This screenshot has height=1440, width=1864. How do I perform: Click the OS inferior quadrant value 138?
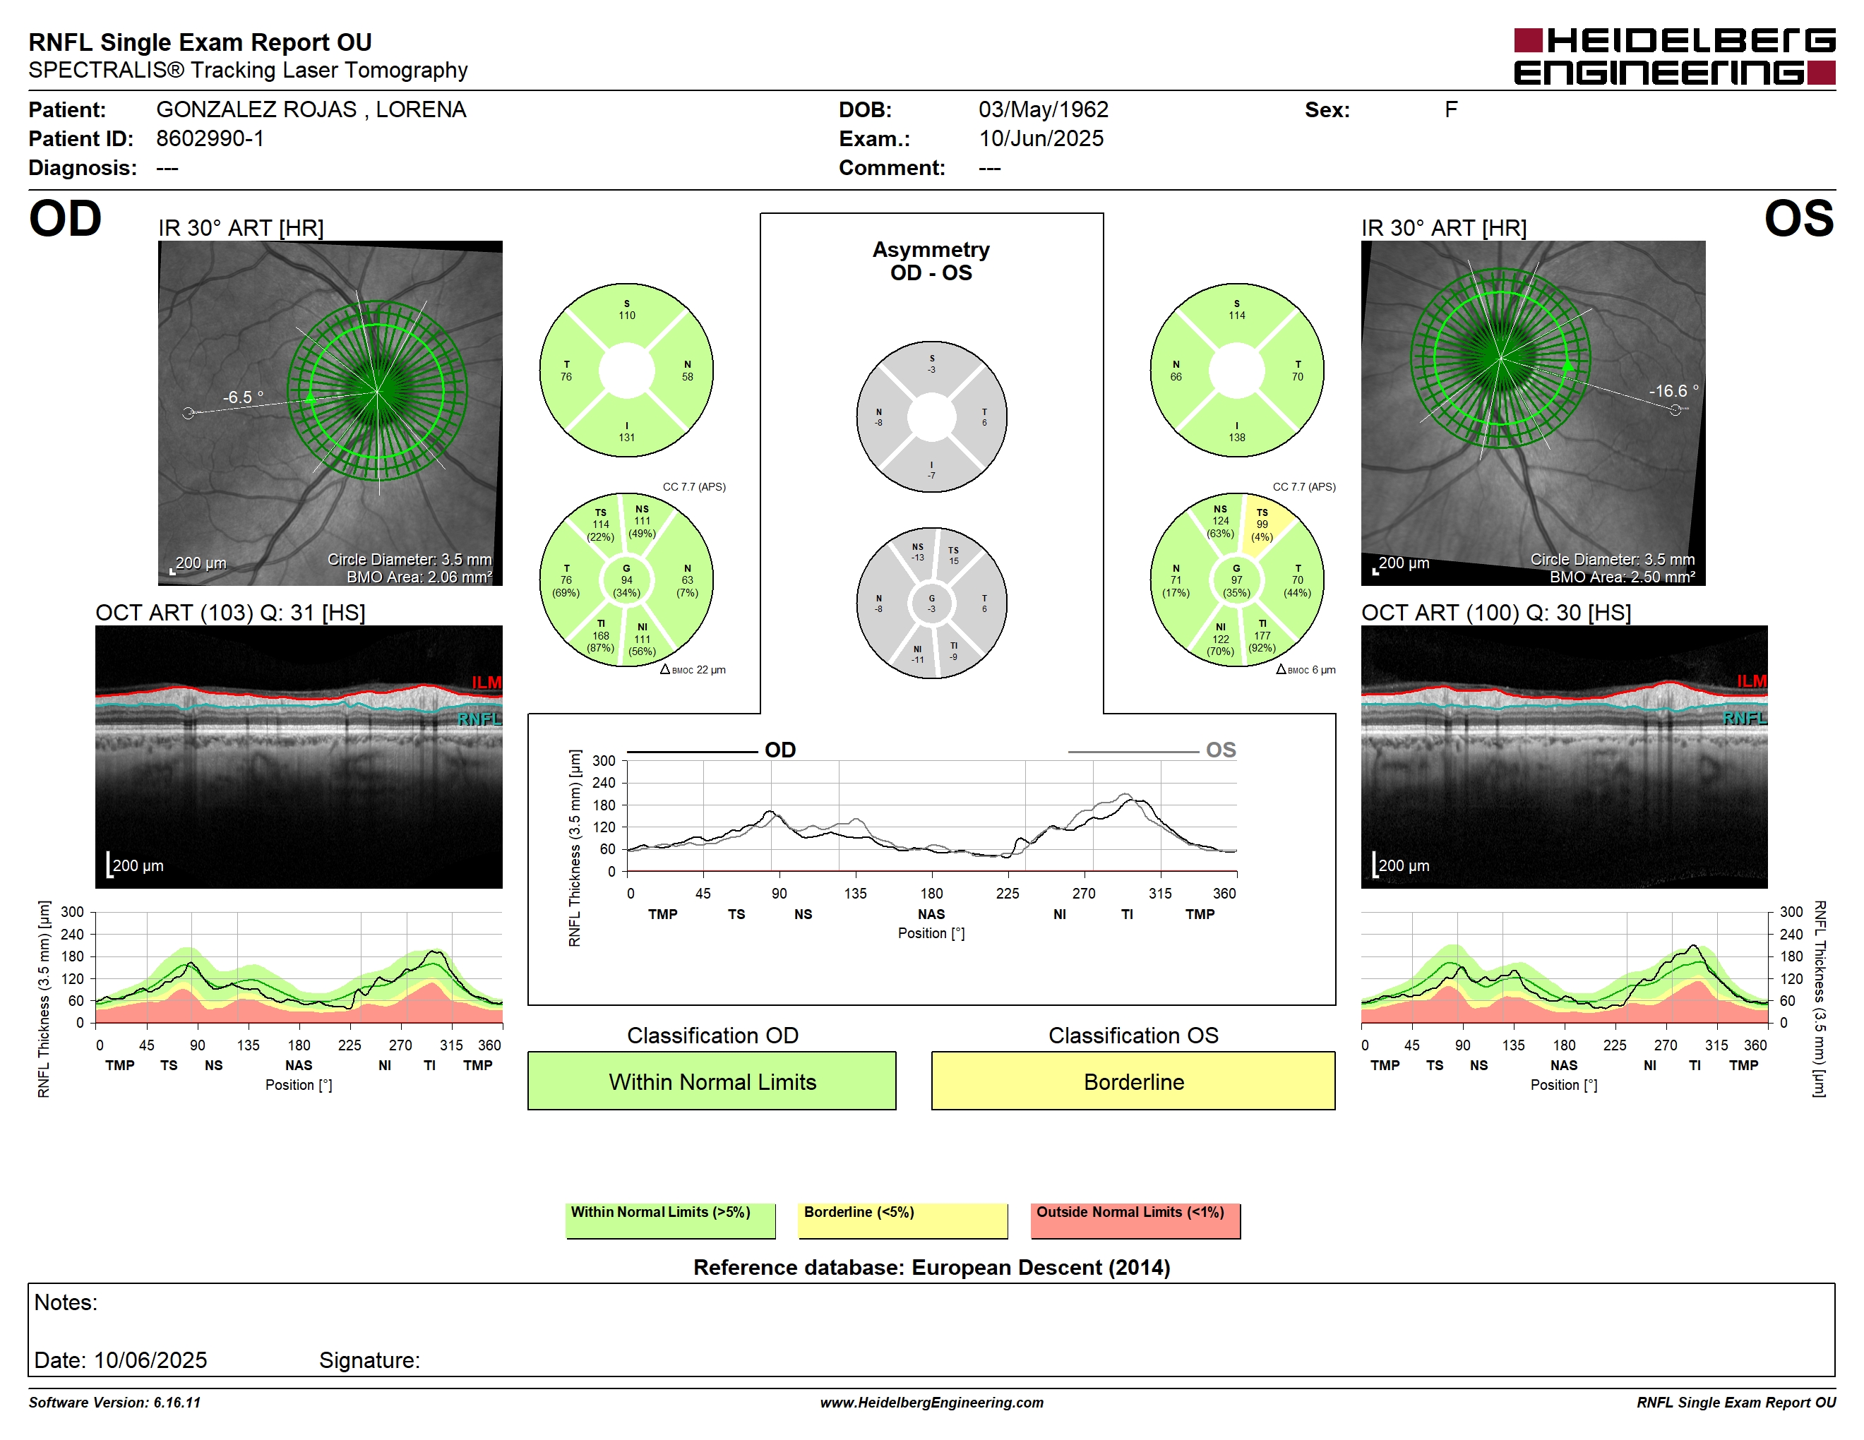[x=1237, y=437]
